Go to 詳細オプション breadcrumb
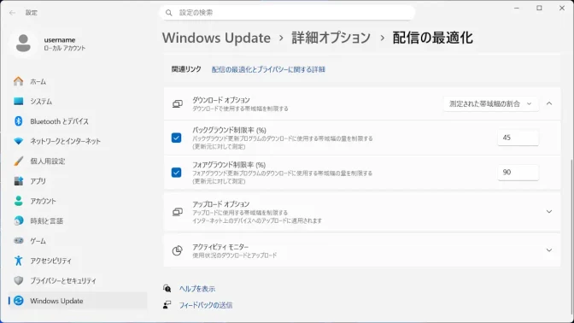Viewport: 574px width, 323px height. pos(331,38)
